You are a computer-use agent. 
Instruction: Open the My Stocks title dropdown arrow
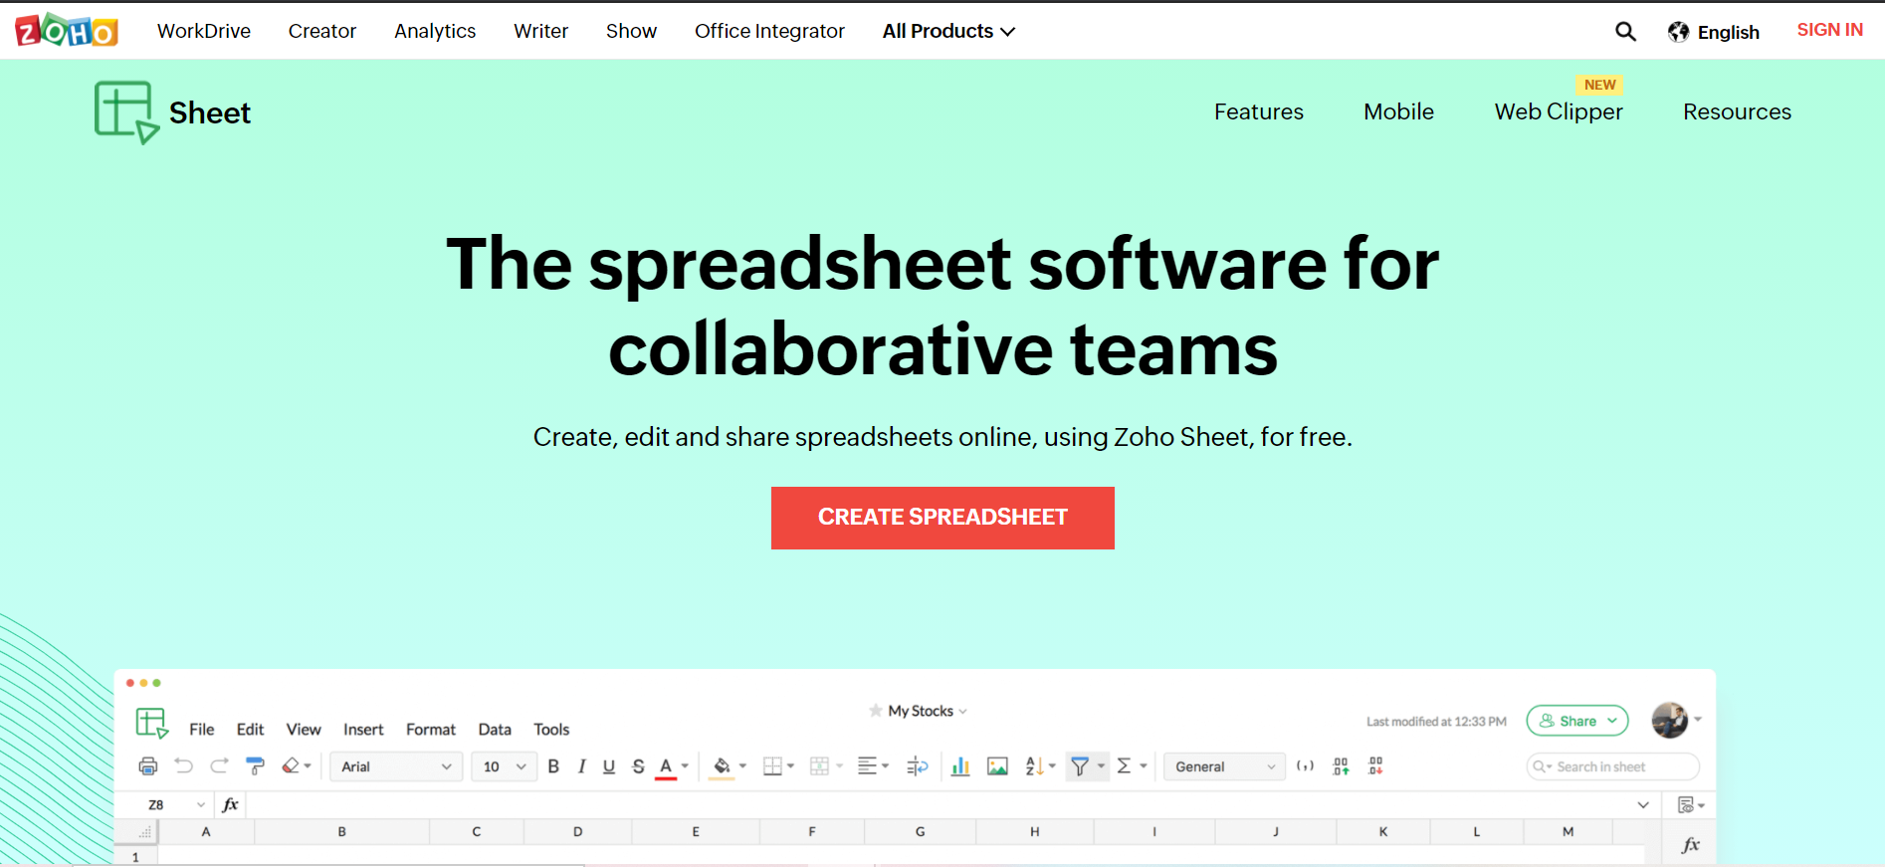pos(962,712)
